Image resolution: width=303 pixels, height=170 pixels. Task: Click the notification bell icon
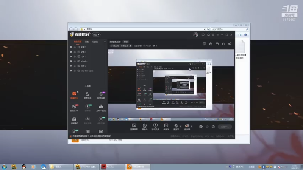pos(223,44)
